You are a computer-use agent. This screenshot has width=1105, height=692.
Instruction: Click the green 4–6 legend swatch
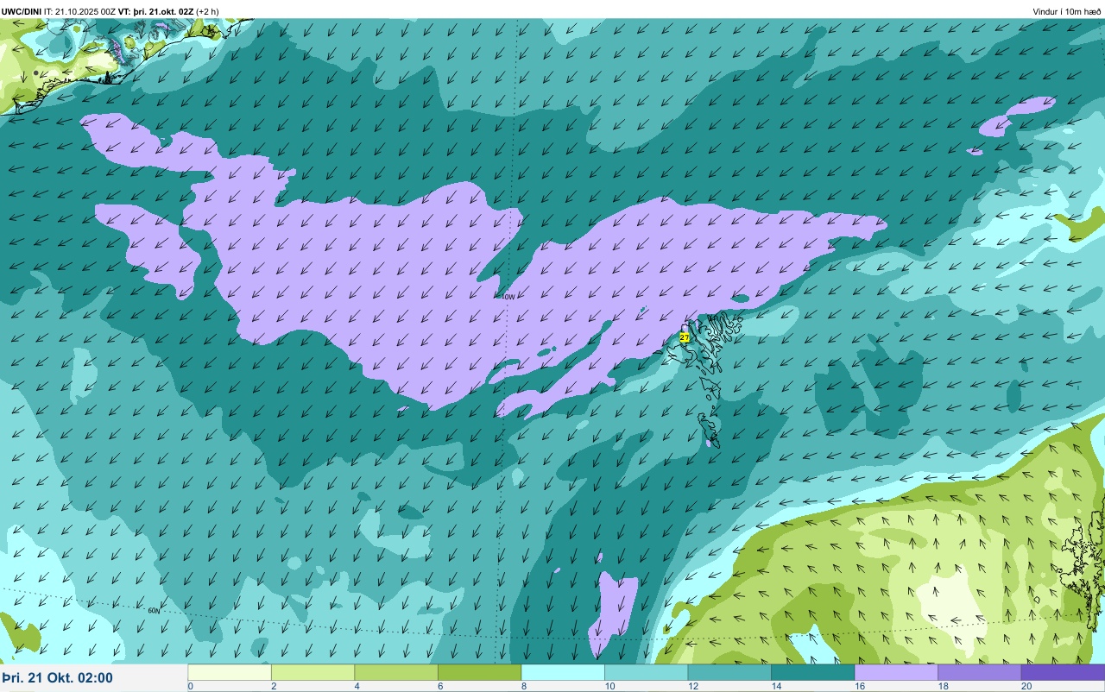[x=396, y=672]
